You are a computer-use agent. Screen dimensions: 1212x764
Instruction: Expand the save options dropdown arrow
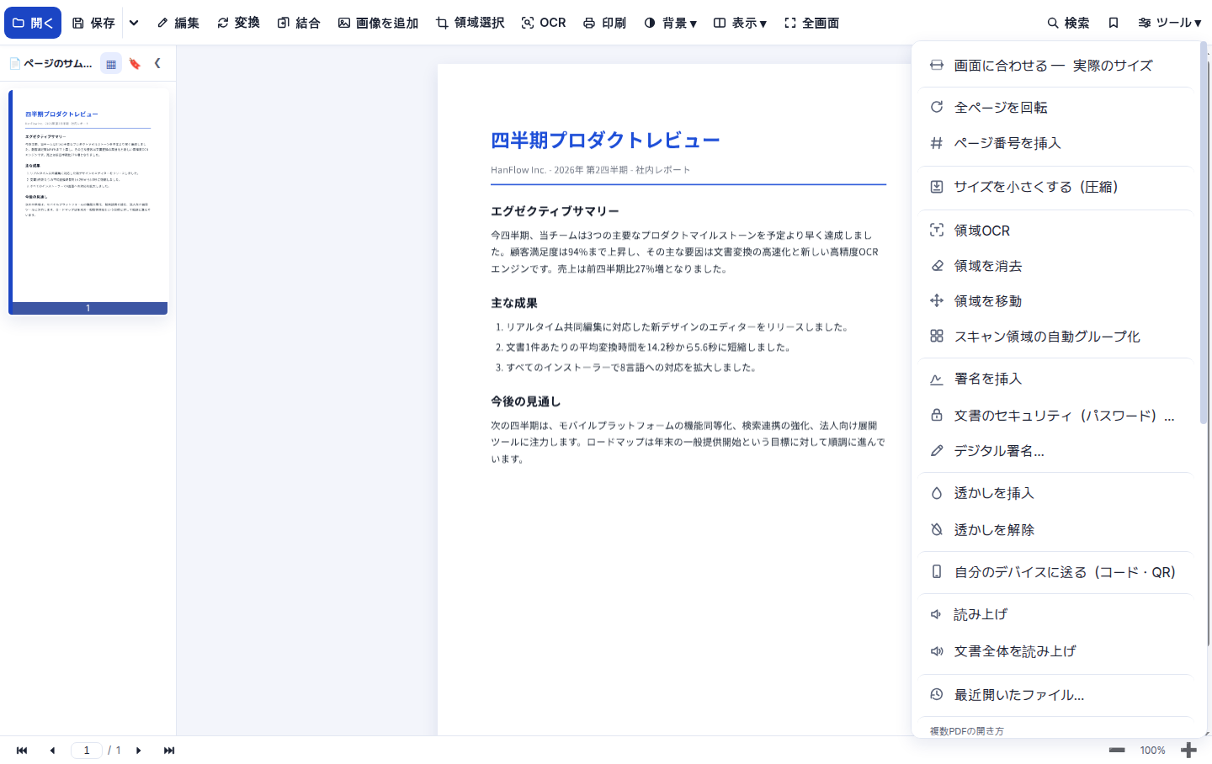134,23
